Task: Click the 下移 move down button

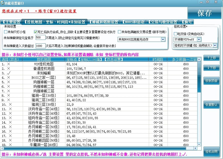Action: pyautogui.click(x=211, y=68)
